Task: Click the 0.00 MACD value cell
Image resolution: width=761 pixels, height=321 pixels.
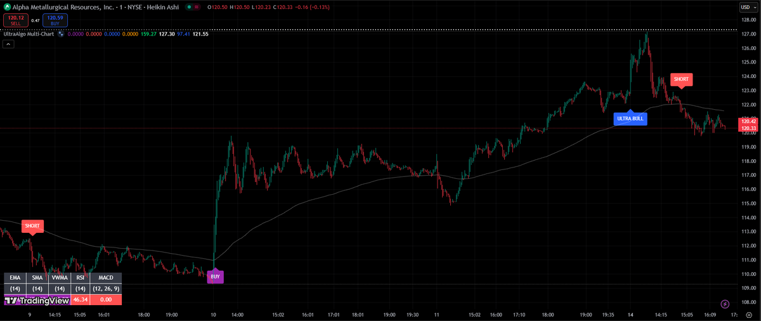Action: [x=106, y=299]
